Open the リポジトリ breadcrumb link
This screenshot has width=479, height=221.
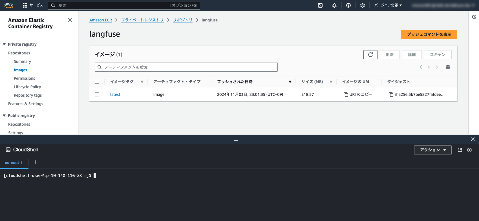click(183, 20)
